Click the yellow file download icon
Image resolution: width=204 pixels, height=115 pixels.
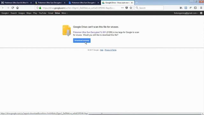pyautogui.click(x=67, y=31)
